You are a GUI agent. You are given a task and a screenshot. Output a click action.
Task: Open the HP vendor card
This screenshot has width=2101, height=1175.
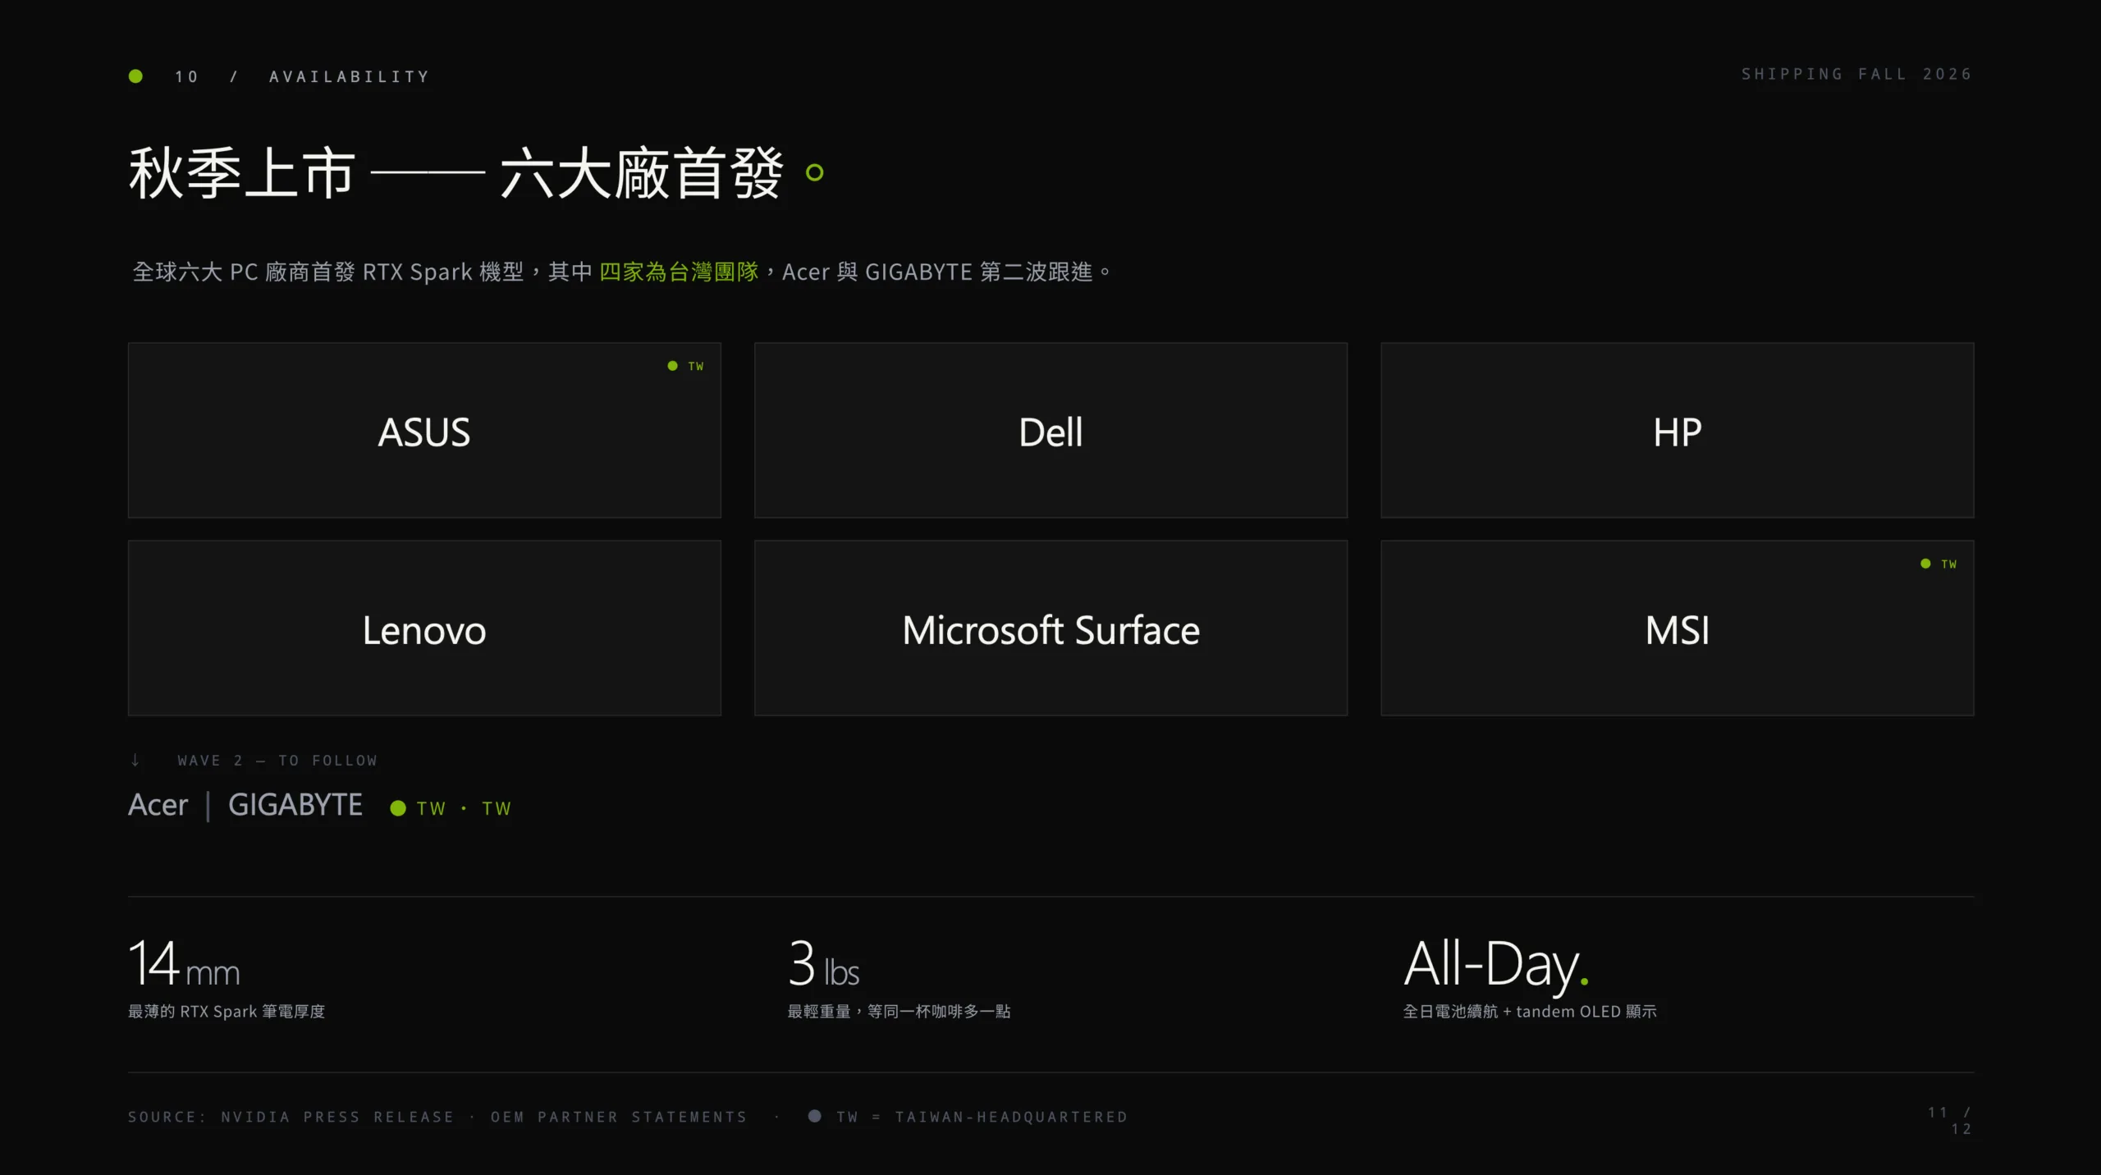tap(1677, 430)
